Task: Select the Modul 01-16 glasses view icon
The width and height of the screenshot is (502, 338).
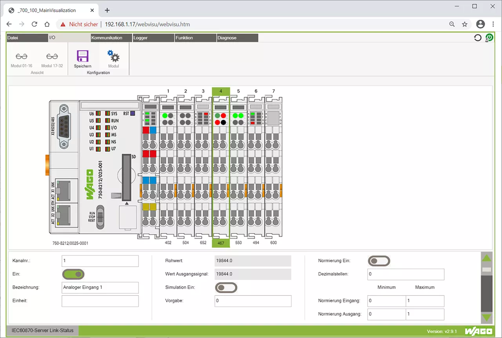Action: pyautogui.click(x=22, y=56)
